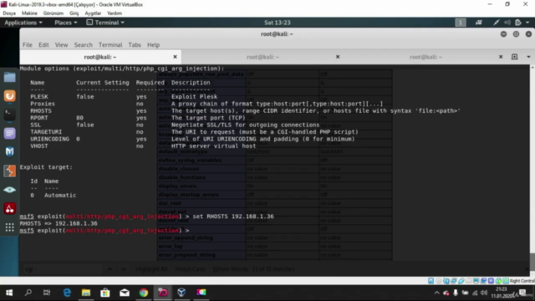Open the black terminal icon in dock
Viewport: 535px width, 301px height.
pos(9,115)
